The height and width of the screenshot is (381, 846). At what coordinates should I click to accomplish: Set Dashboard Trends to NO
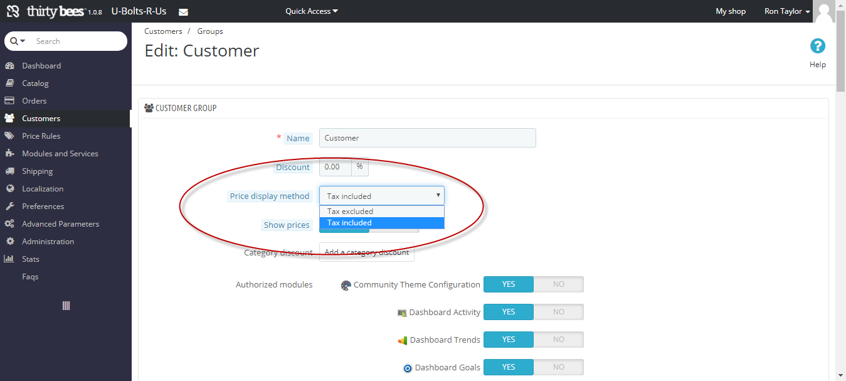coord(559,340)
